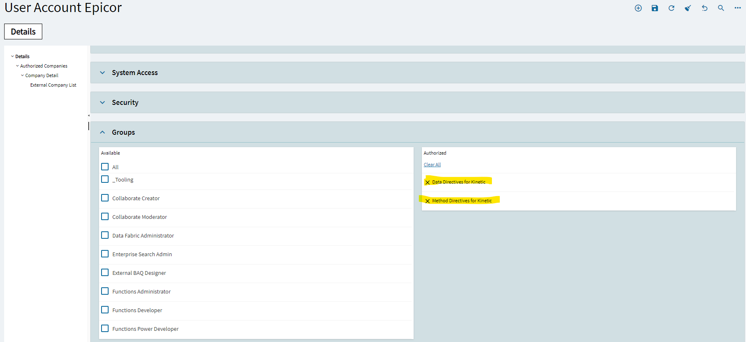Open External Company List in the tree

pyautogui.click(x=53, y=85)
